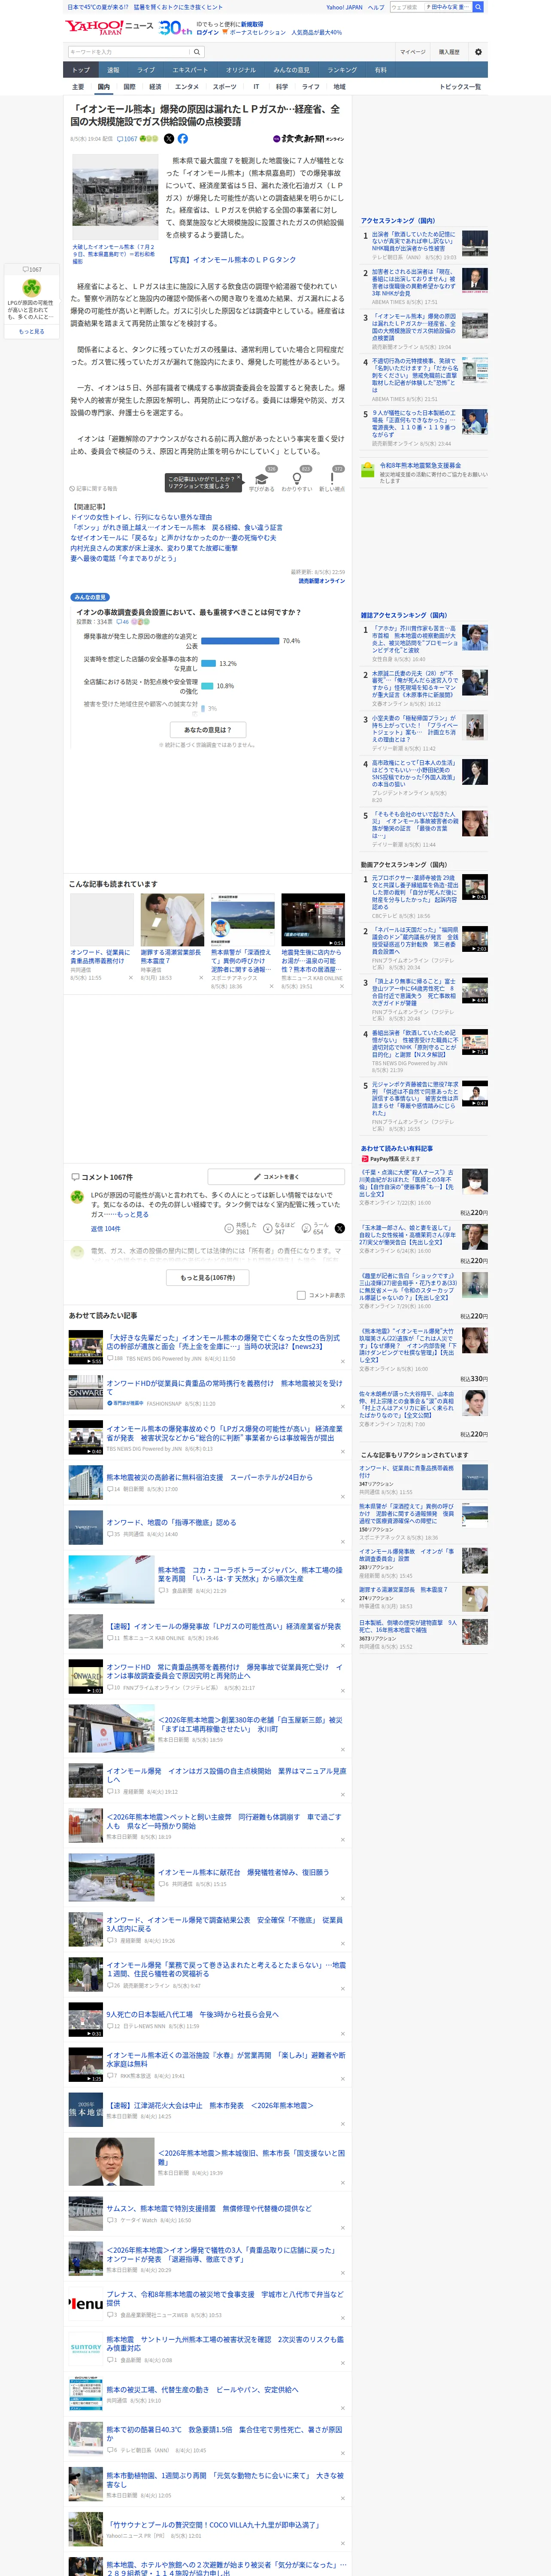Click もっと見る in left comment popup
The image size is (551, 2576).
pyautogui.click(x=31, y=332)
